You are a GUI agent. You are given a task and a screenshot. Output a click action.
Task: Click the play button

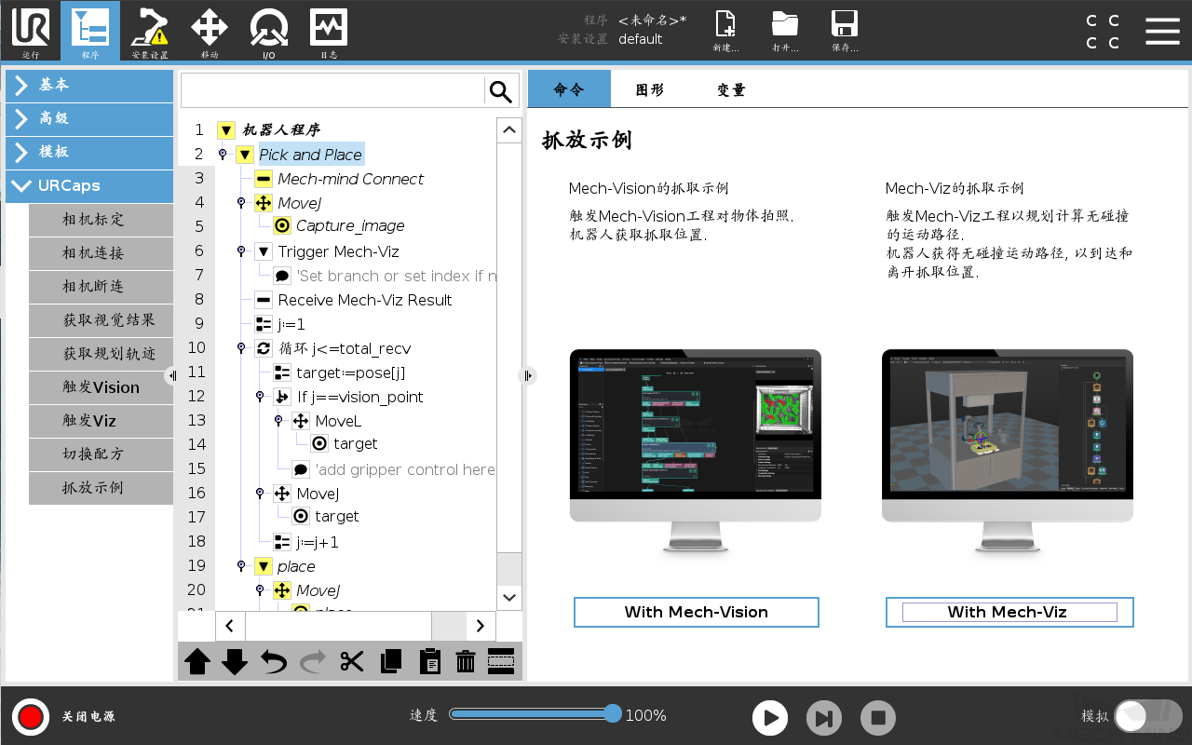tap(770, 718)
